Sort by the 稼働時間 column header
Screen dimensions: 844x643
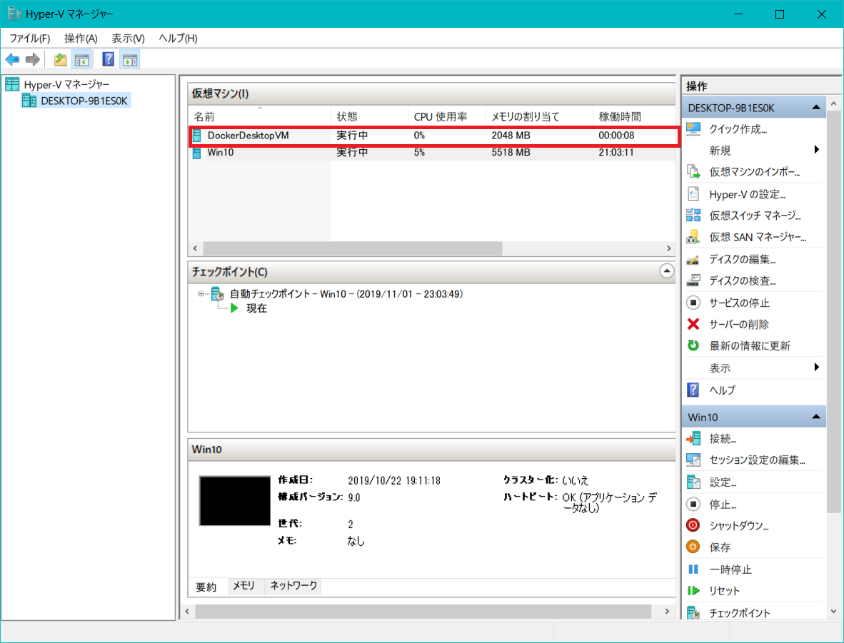click(634, 116)
